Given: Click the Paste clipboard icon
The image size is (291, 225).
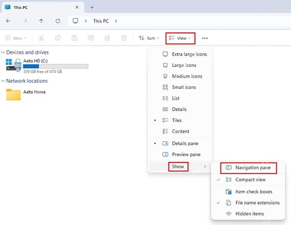Looking at the screenshot, I should coord(74,38).
